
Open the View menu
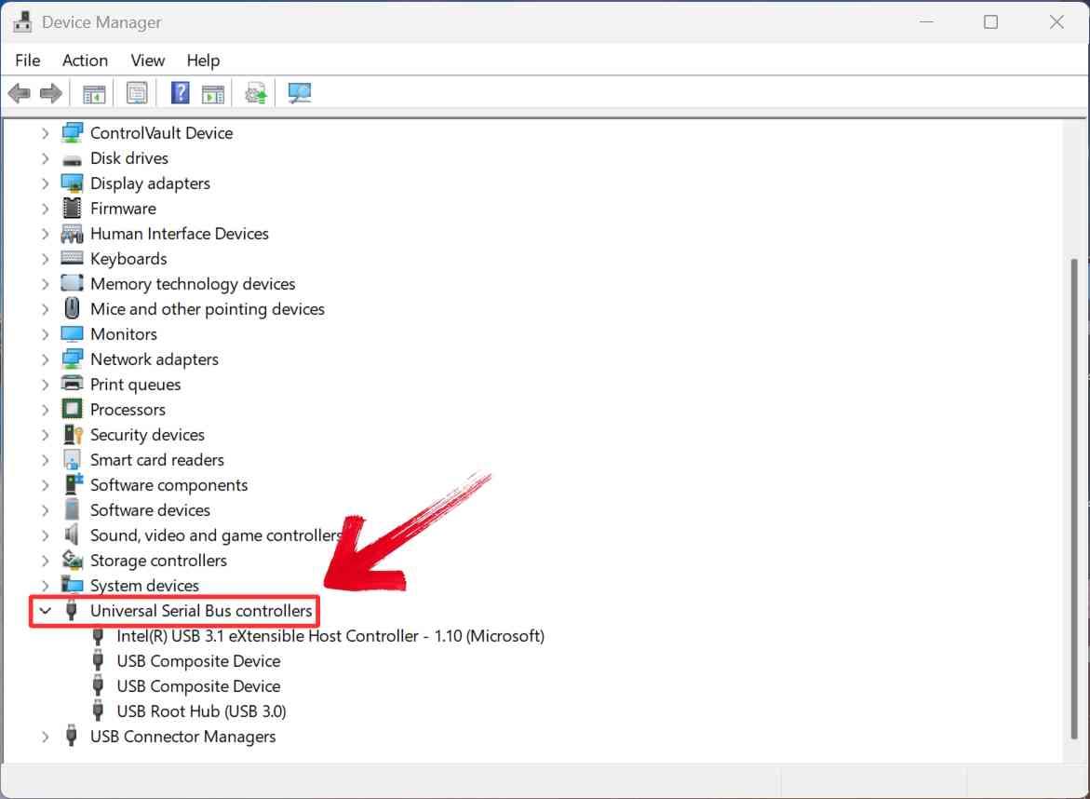click(x=147, y=61)
